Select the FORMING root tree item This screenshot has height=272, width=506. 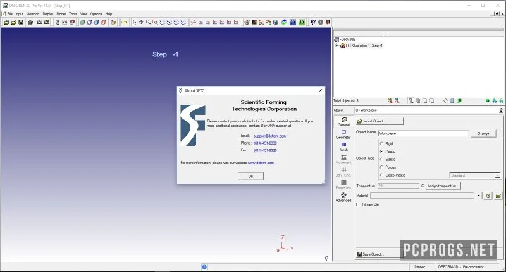click(347, 40)
